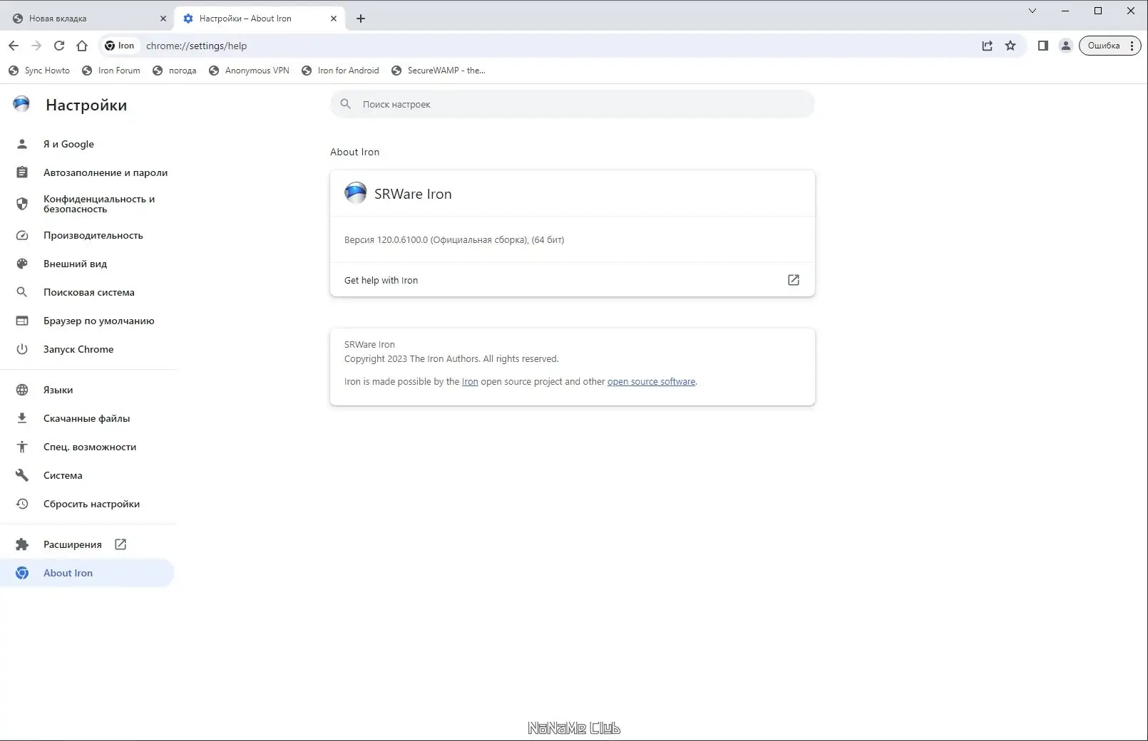
Task: Open Спец. возможности settings section
Action: (x=88, y=447)
